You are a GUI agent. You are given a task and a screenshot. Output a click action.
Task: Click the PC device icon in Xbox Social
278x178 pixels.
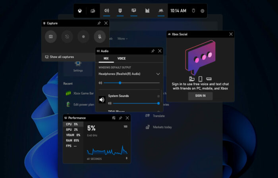[x=192, y=79]
